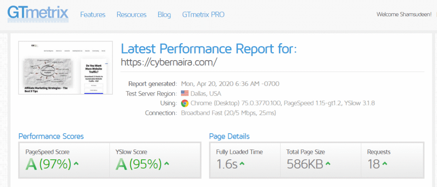Click the Fully Loaded Time label
The height and width of the screenshot is (187, 437).
coord(239,152)
